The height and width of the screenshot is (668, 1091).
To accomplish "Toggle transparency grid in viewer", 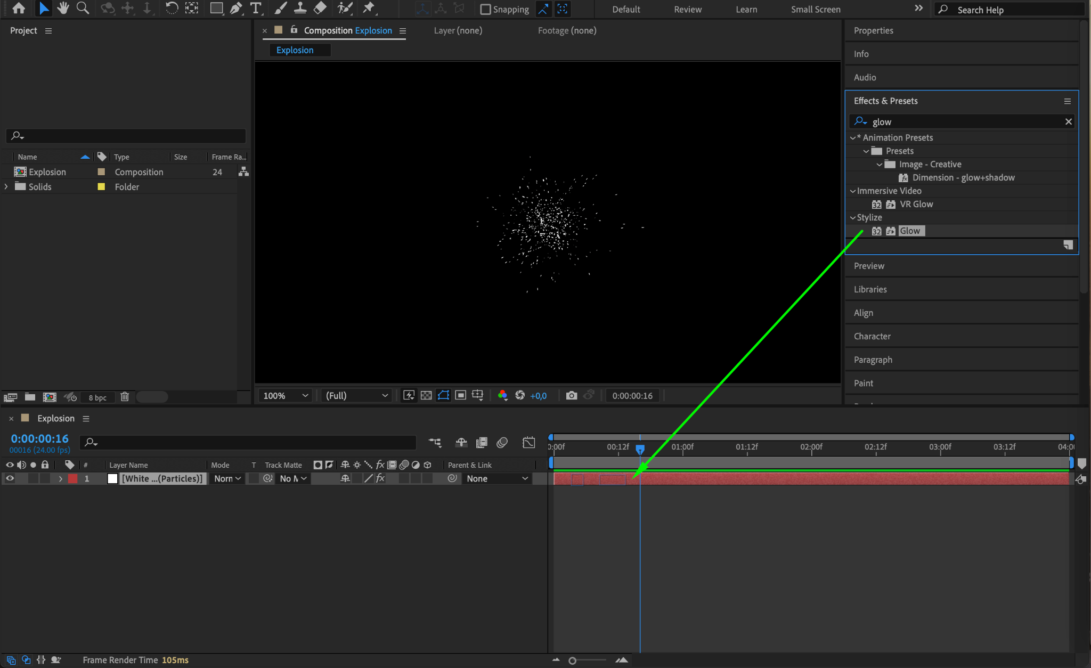I will (426, 395).
